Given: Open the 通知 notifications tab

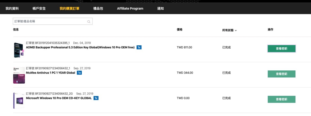Looking at the screenshot, I should (x=160, y=9).
